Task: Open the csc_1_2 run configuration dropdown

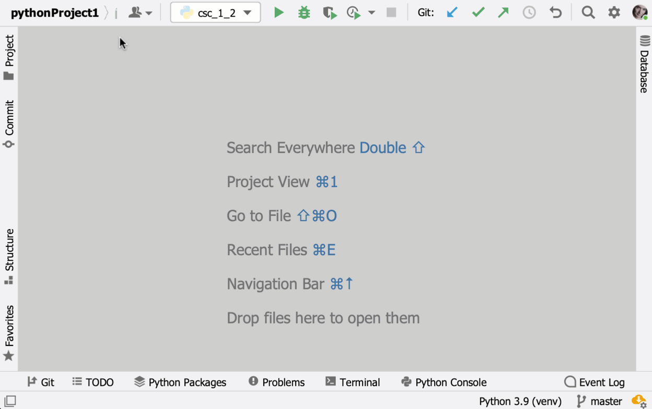Action: (215, 13)
